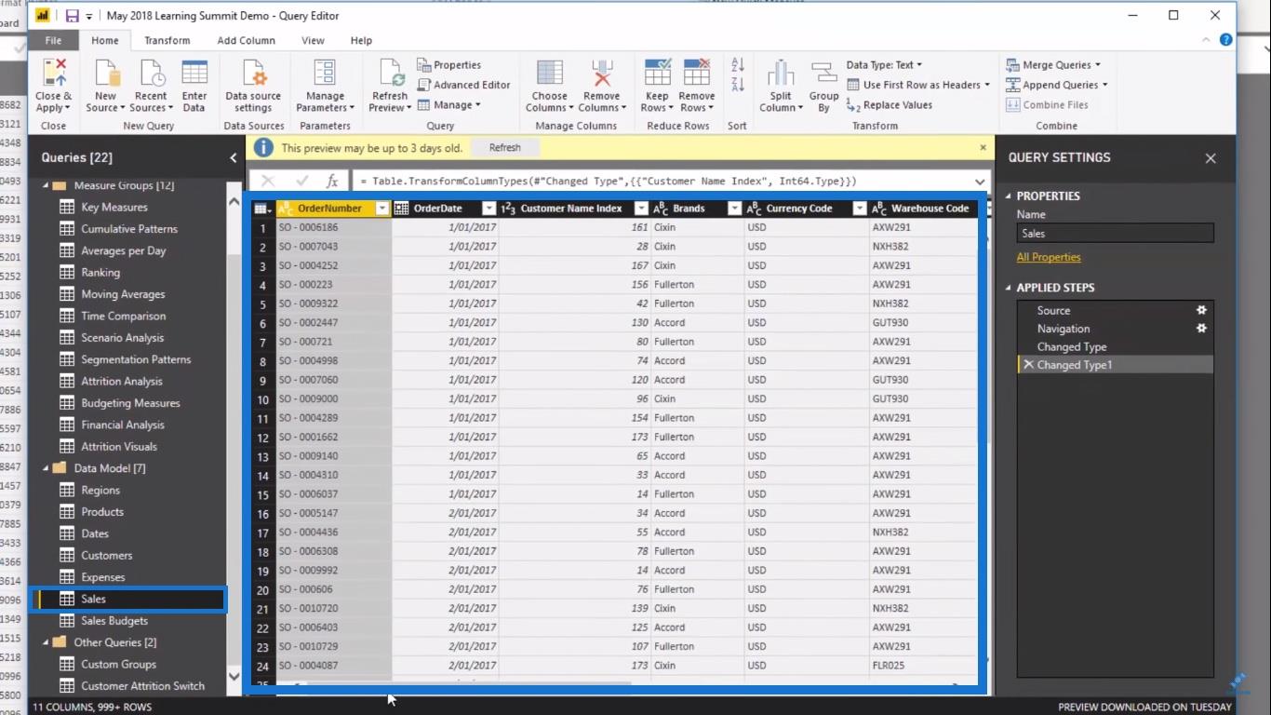Switch to the Transform ribbon tab
The width and height of the screenshot is (1271, 715).
[167, 41]
